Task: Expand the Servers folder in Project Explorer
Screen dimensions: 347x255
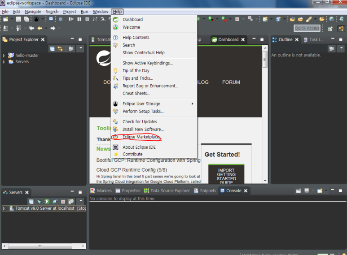Action: tap(4, 62)
